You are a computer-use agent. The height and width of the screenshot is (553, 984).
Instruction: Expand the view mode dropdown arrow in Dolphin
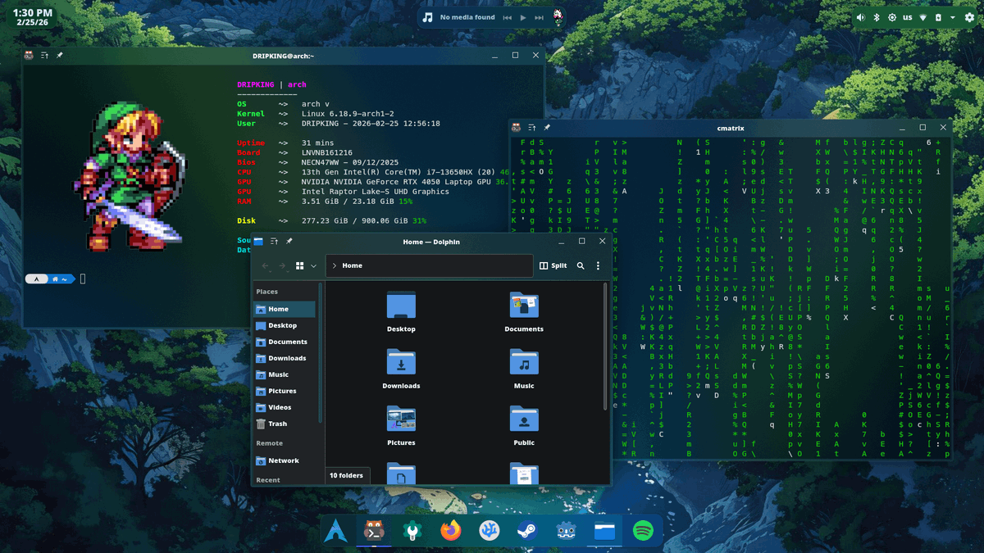tap(313, 265)
